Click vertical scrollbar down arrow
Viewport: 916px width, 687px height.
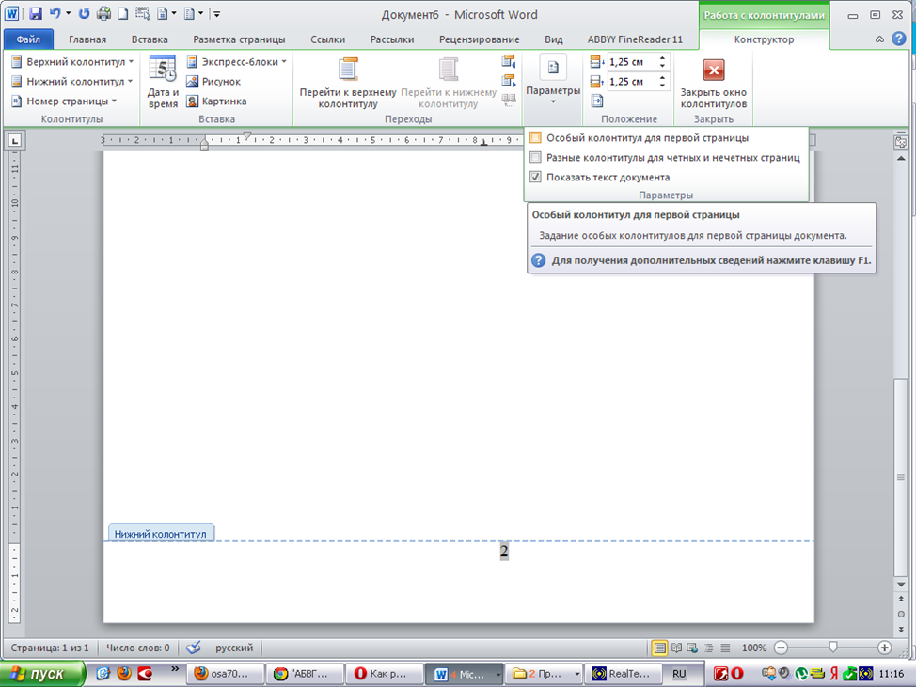click(x=901, y=585)
